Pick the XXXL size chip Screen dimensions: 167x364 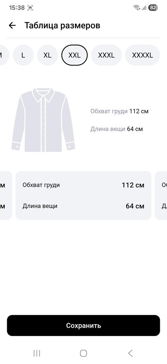(x=106, y=55)
